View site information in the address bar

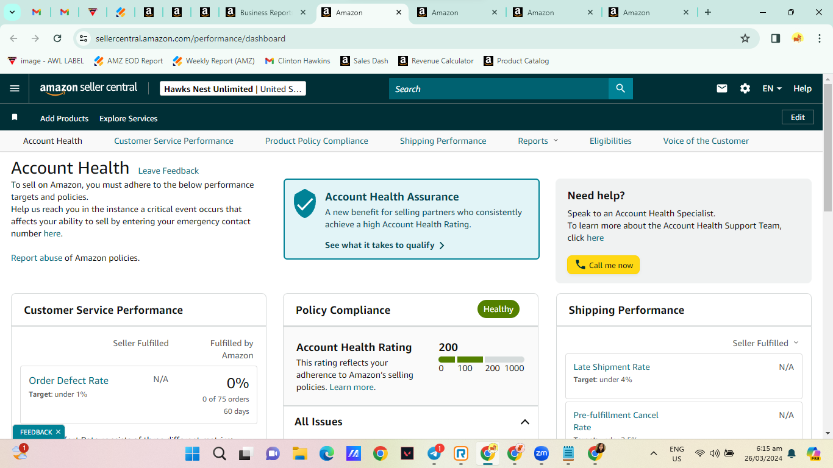(x=84, y=38)
